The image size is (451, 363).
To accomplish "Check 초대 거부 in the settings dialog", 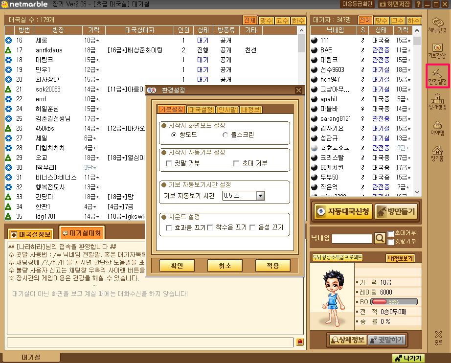I will [x=236, y=163].
